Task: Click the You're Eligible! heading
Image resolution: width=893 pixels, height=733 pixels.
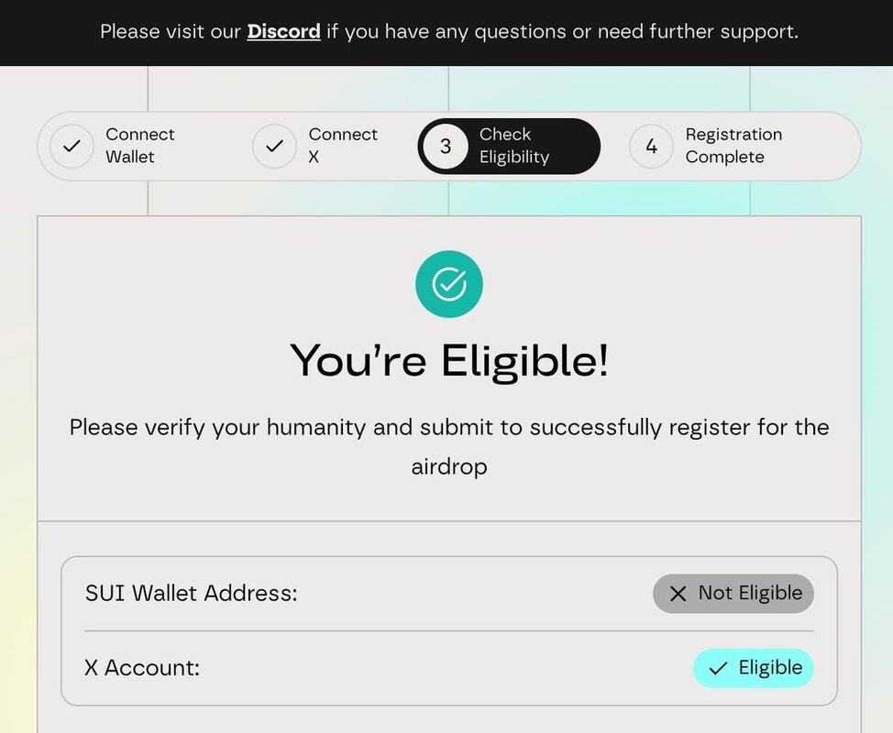Action: (x=448, y=360)
